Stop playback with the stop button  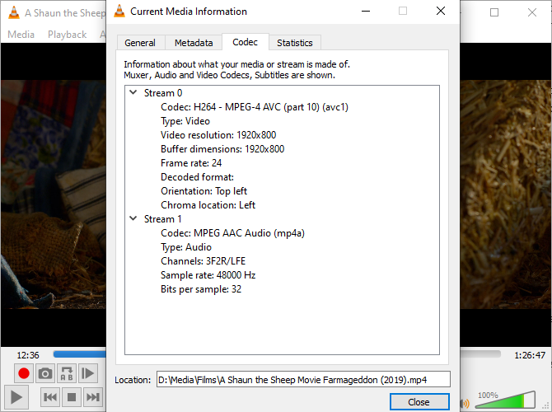tap(72, 397)
